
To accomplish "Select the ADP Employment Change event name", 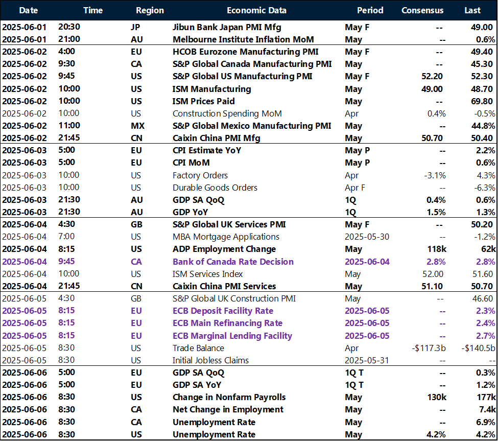I will point(224,249).
